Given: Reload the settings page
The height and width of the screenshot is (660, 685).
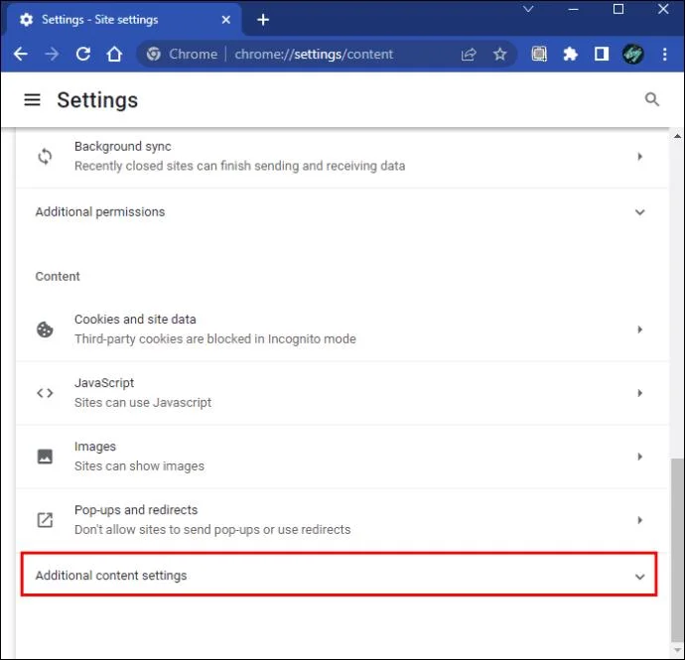Looking at the screenshot, I should point(83,55).
